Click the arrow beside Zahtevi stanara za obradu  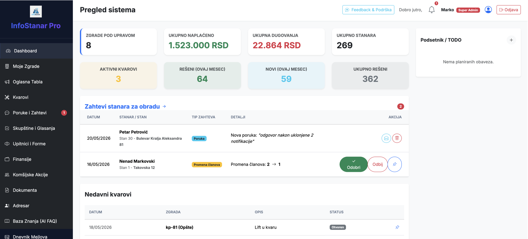[x=164, y=106]
